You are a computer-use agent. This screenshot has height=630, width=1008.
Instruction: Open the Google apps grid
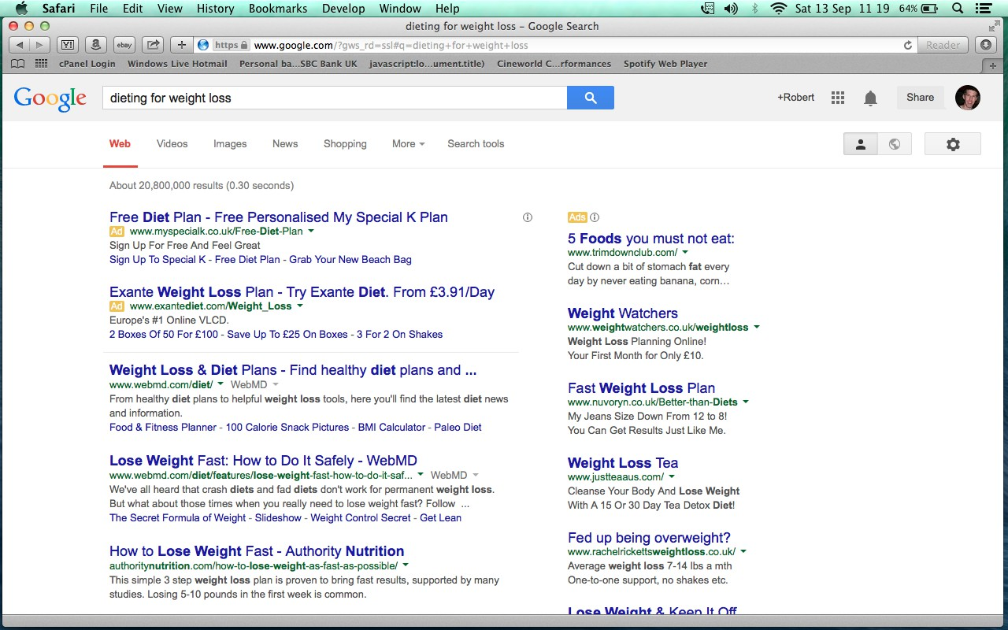[x=838, y=98]
